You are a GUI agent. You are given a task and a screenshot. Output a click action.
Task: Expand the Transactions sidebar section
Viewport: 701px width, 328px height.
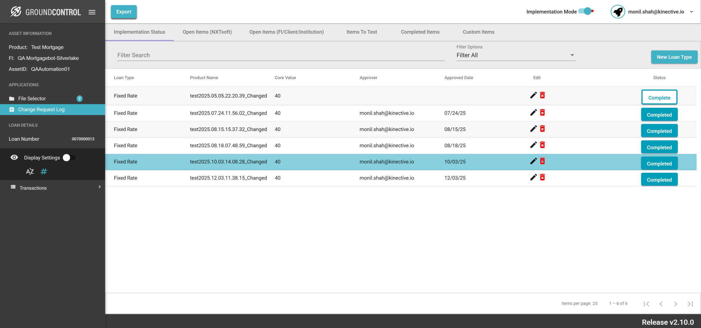tap(55, 188)
